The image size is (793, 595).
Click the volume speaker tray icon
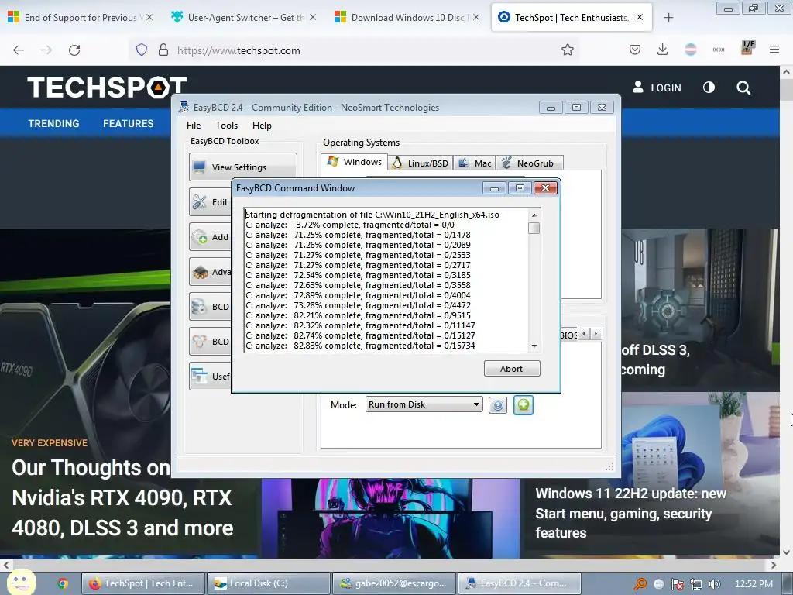coord(715,584)
